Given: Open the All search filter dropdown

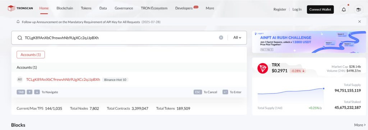Looking at the screenshot, I should click(237, 38).
